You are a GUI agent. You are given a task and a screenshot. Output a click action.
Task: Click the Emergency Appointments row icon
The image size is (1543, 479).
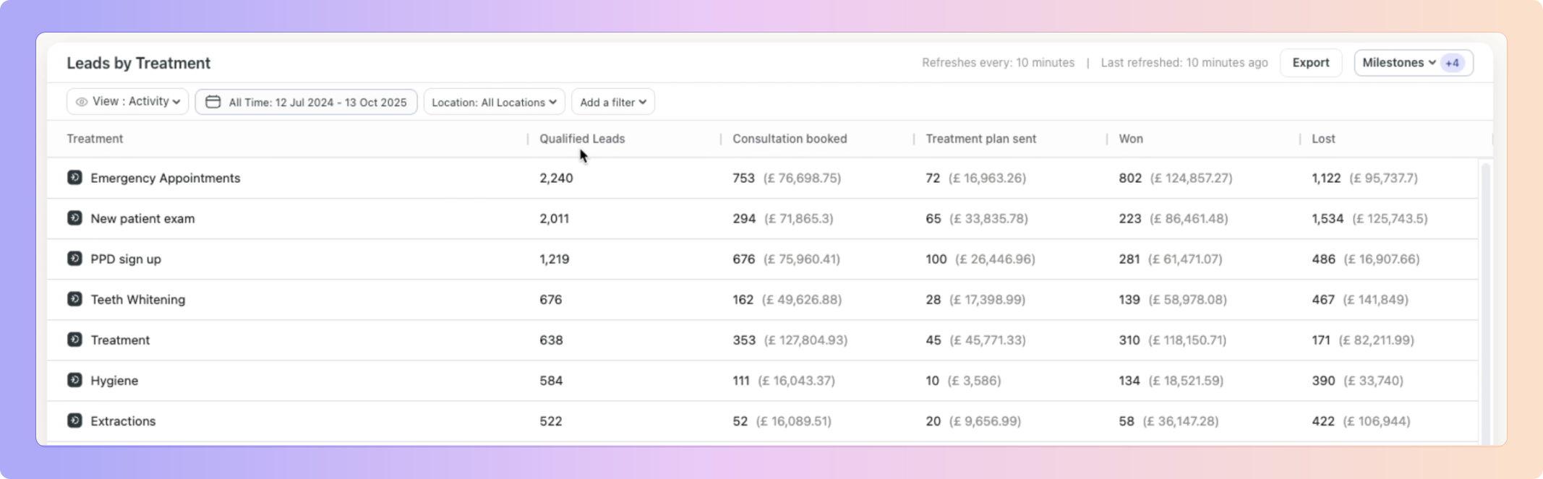click(74, 178)
